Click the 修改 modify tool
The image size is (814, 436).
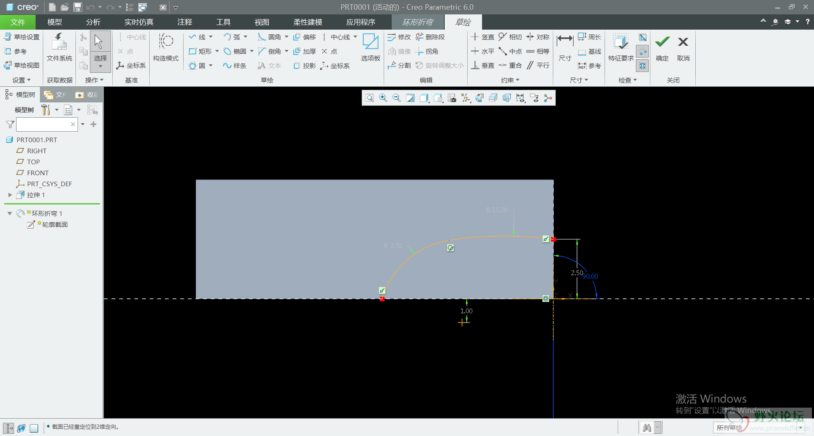[399, 37]
